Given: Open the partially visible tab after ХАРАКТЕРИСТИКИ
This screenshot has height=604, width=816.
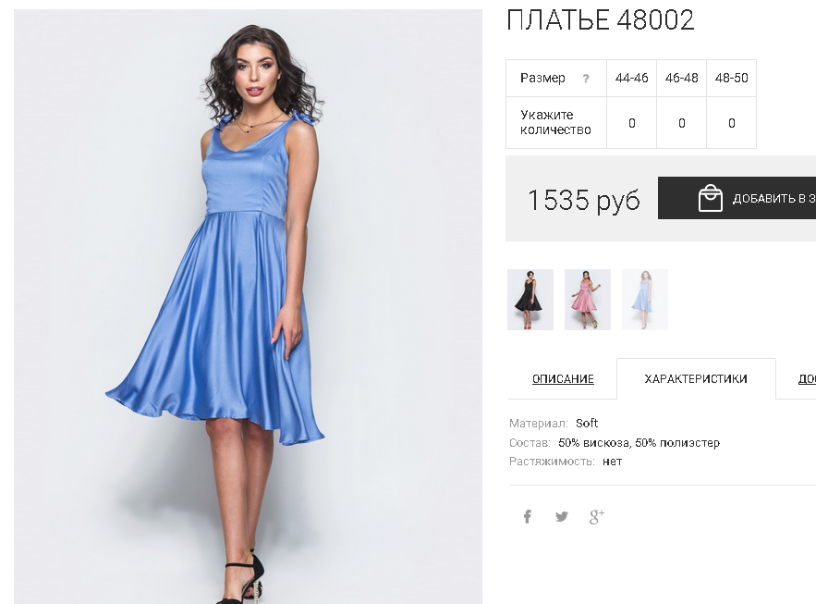Looking at the screenshot, I should pyautogui.click(x=807, y=379).
